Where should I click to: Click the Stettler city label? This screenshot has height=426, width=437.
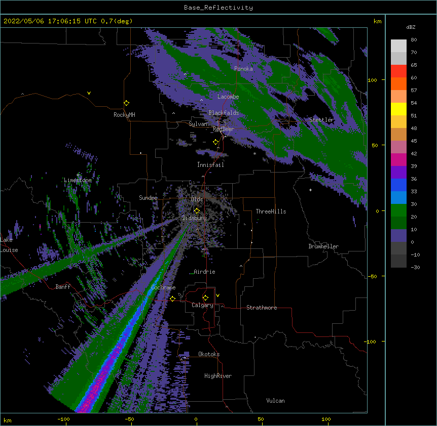[x=321, y=120]
